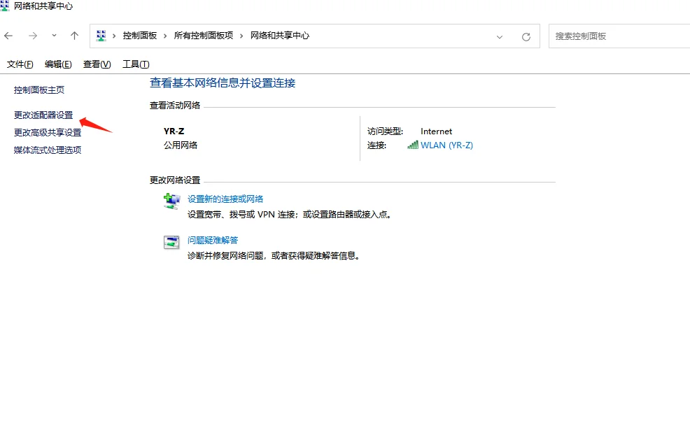Focus the 搜索控制面板 search field
The image size is (690, 428).
619,36
